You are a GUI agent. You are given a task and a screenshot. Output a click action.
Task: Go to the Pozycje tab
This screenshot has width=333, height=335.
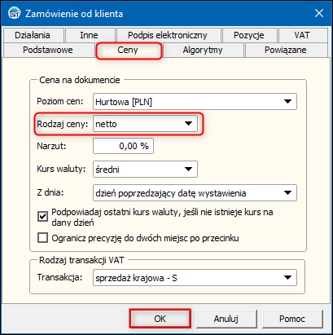(x=249, y=35)
